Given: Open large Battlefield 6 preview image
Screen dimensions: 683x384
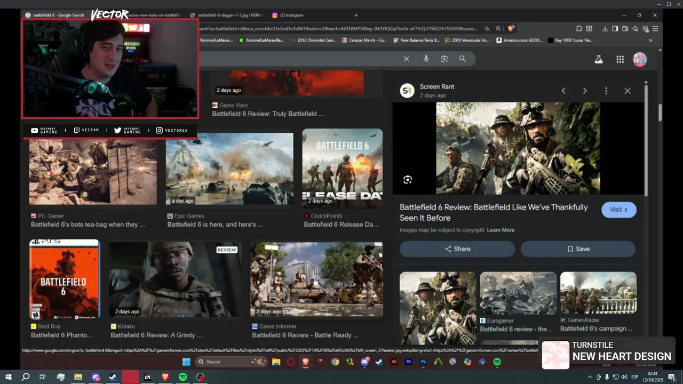Looking at the screenshot, I should pos(518,148).
